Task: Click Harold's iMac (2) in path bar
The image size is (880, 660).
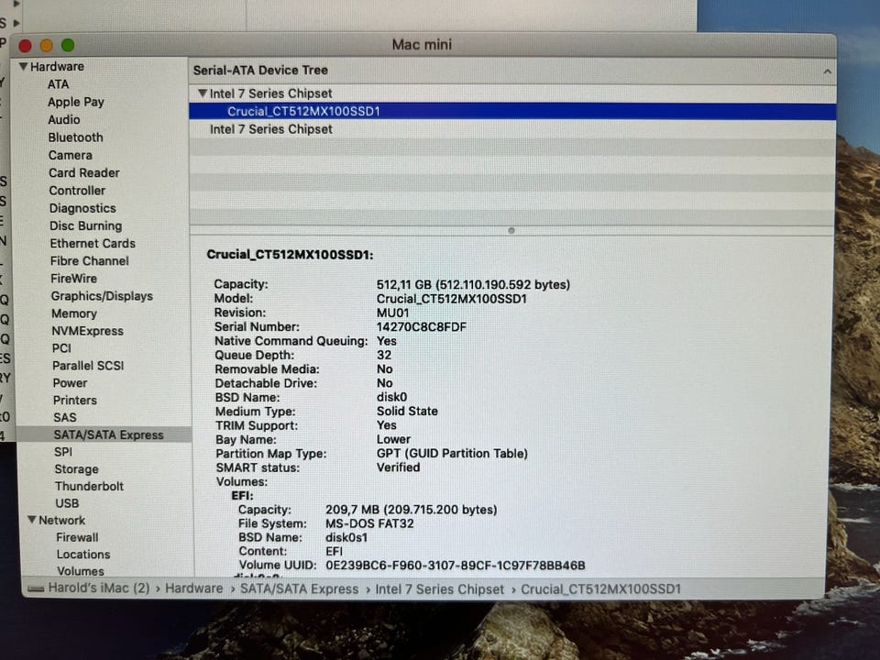Action: pos(99,588)
